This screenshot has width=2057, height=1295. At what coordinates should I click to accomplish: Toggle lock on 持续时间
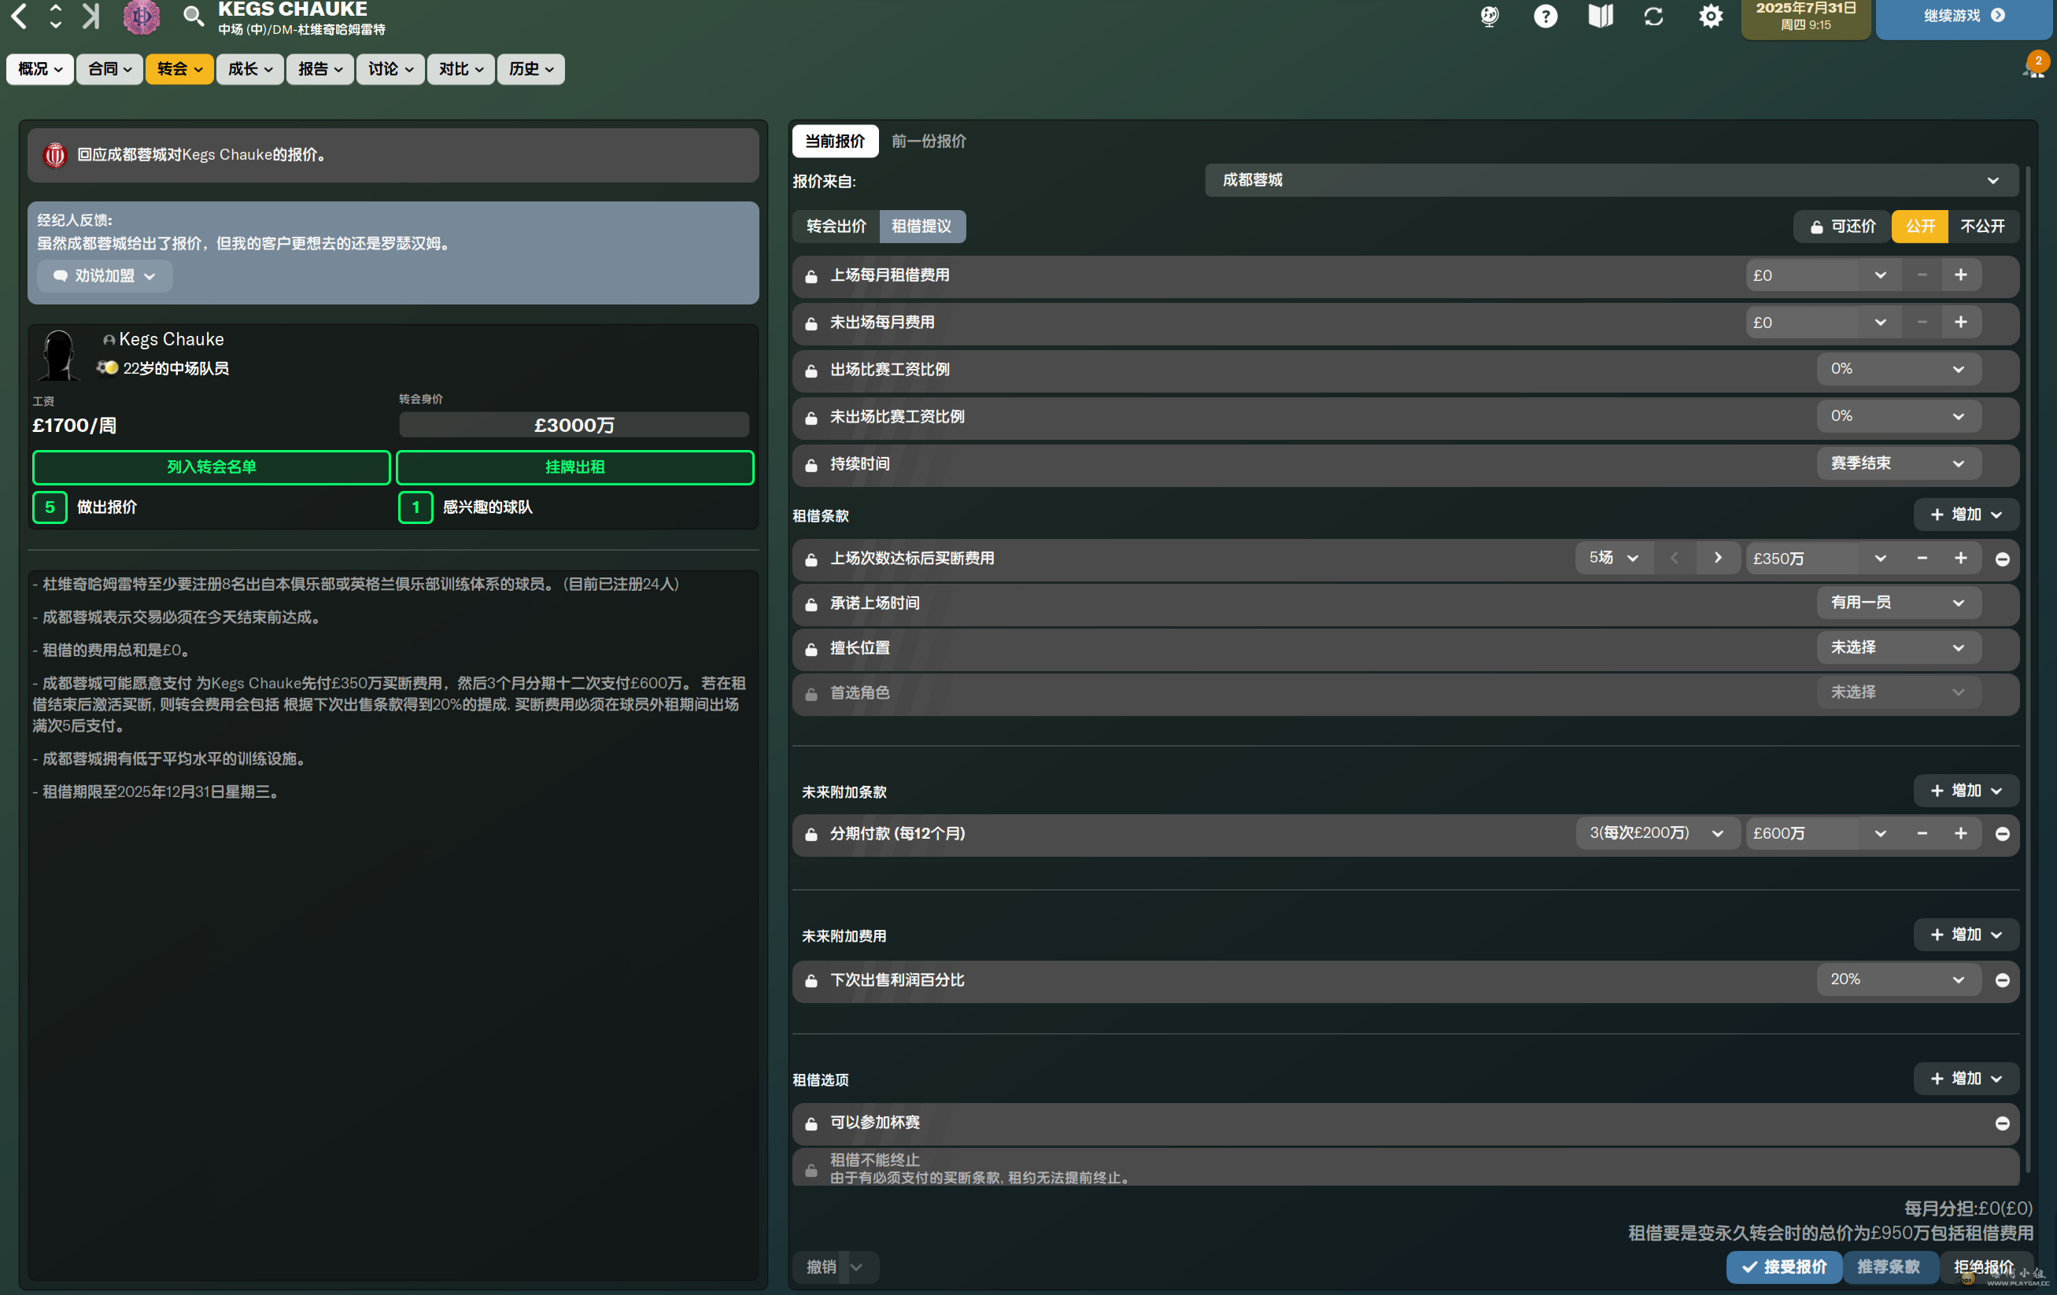(x=811, y=465)
